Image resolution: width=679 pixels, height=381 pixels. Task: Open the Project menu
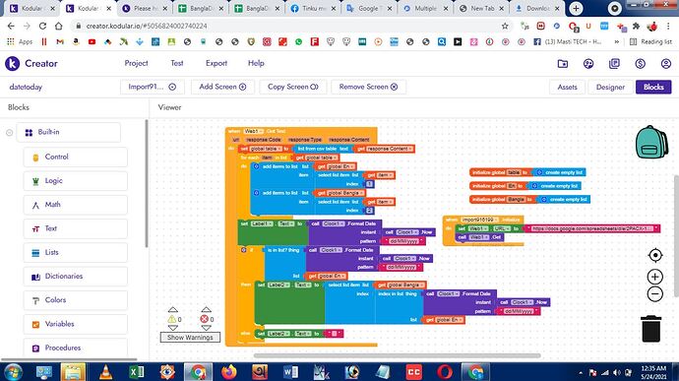point(136,63)
